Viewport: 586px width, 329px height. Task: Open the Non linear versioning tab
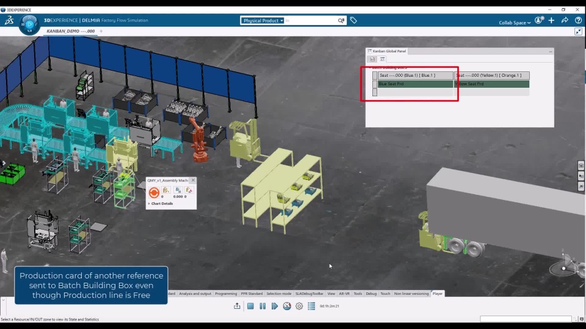[411, 294]
